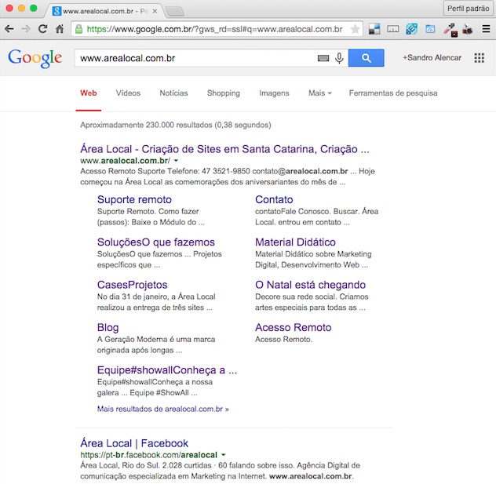496x484 pixels.
Task: Expand the Mais search category dropdown
Action: [x=319, y=93]
